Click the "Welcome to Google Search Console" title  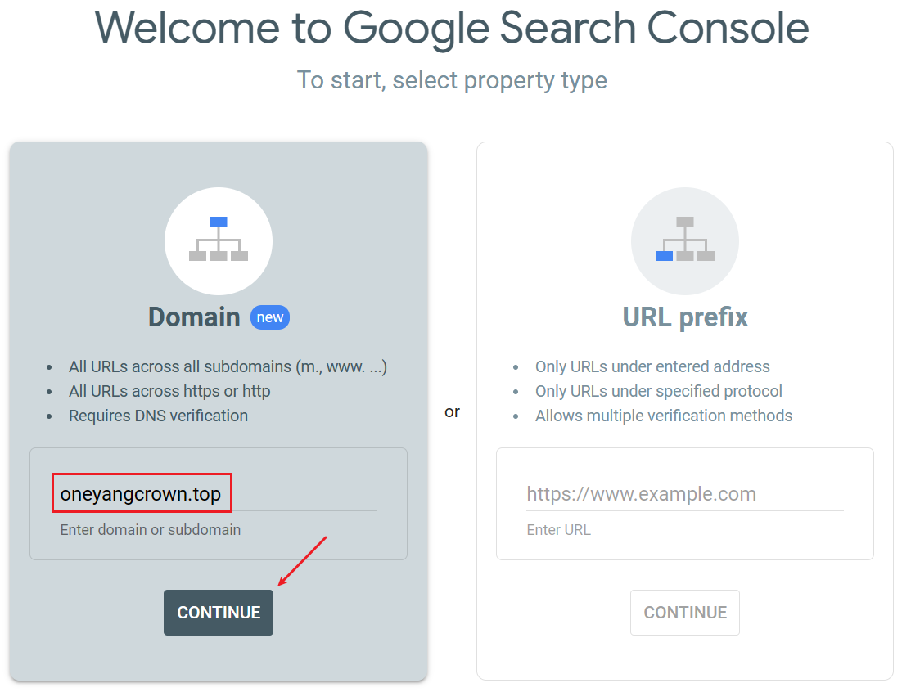[x=452, y=28]
